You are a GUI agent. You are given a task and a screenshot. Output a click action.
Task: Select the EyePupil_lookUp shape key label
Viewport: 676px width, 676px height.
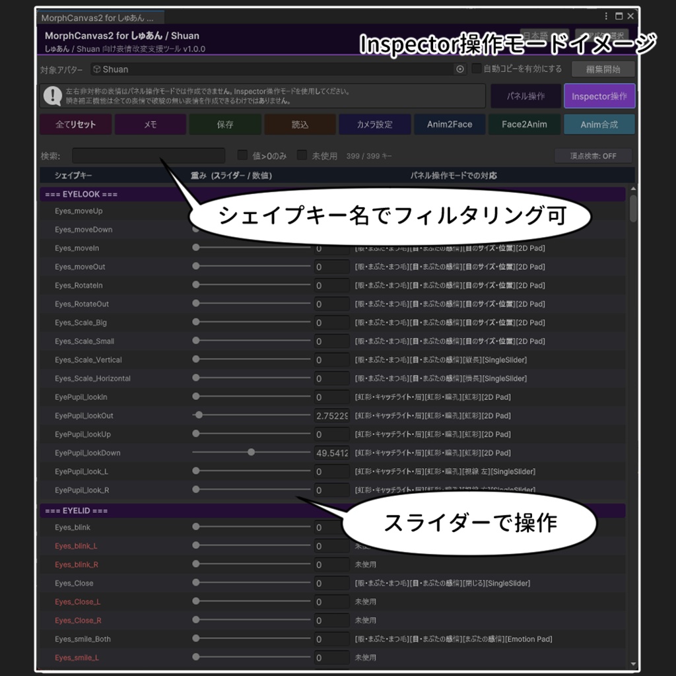point(83,434)
